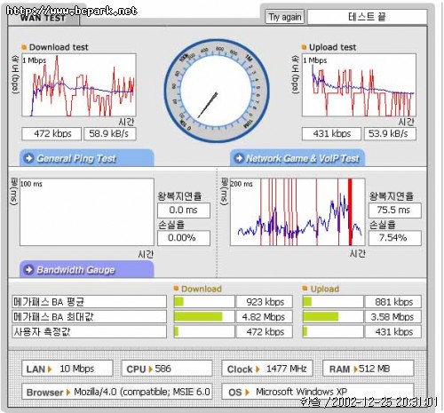The image size is (444, 413).
Task: Click the 메가패스 BA 평균 row label
Action: tap(89, 302)
